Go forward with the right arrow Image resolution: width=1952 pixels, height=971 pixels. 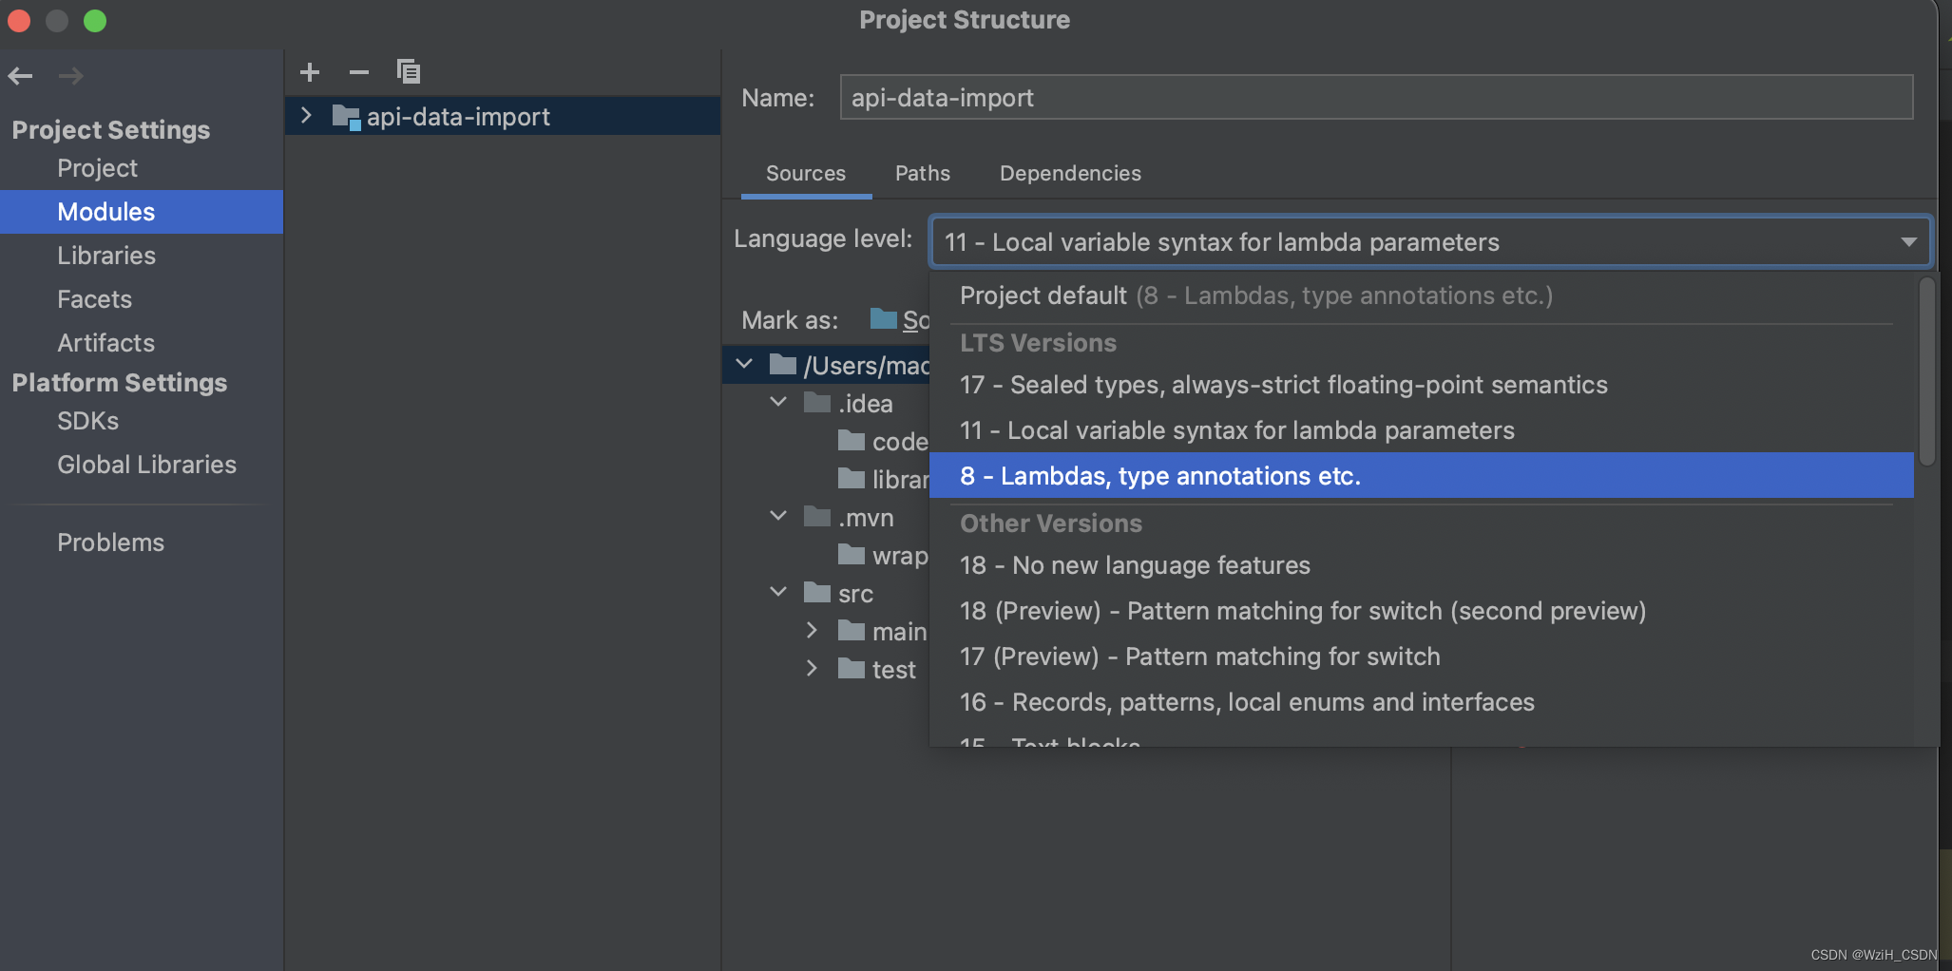71,76
